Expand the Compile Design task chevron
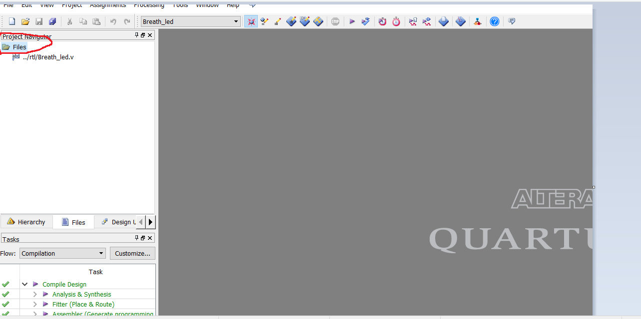 pos(24,284)
